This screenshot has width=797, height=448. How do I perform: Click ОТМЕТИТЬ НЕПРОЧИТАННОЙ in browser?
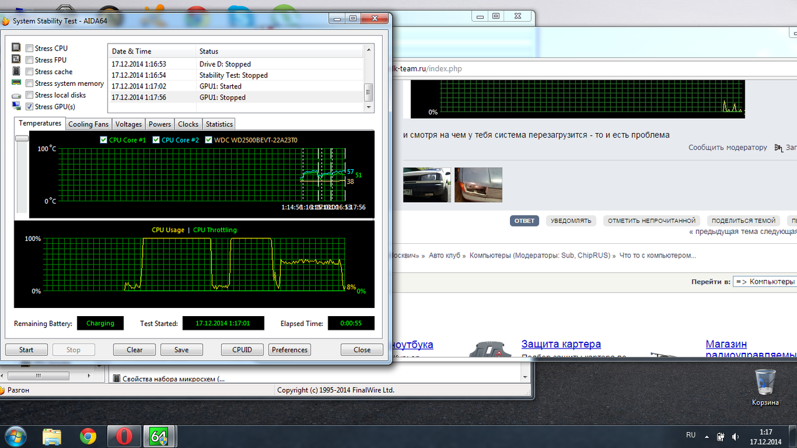point(651,220)
